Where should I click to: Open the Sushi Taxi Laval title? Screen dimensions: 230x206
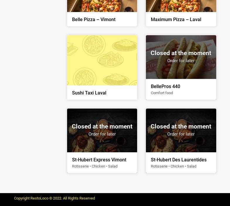click(89, 93)
